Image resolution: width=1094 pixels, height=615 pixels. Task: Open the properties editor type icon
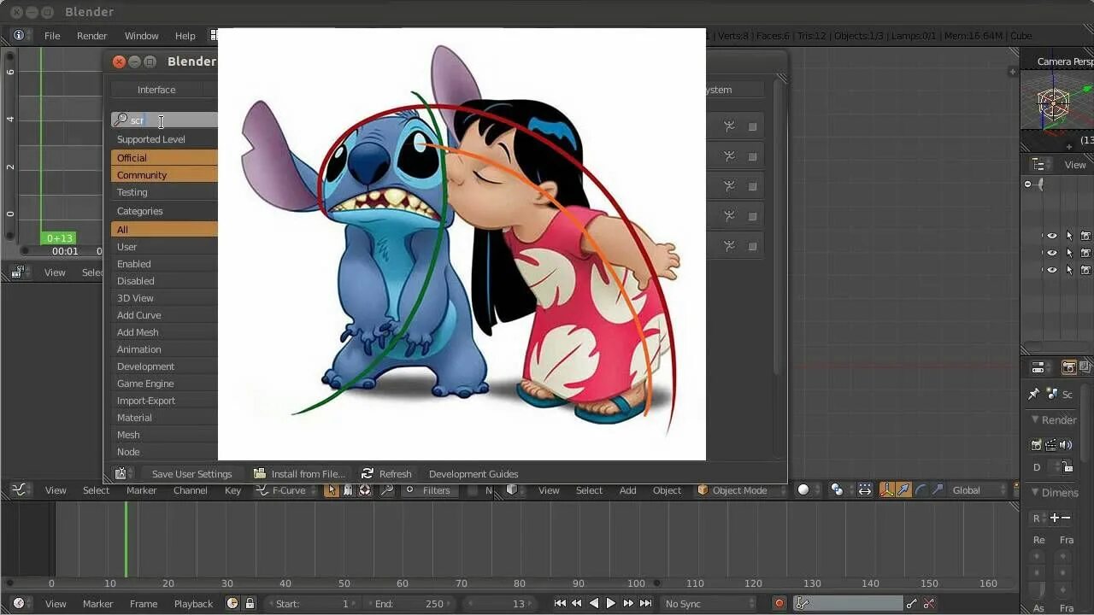coord(1038,368)
